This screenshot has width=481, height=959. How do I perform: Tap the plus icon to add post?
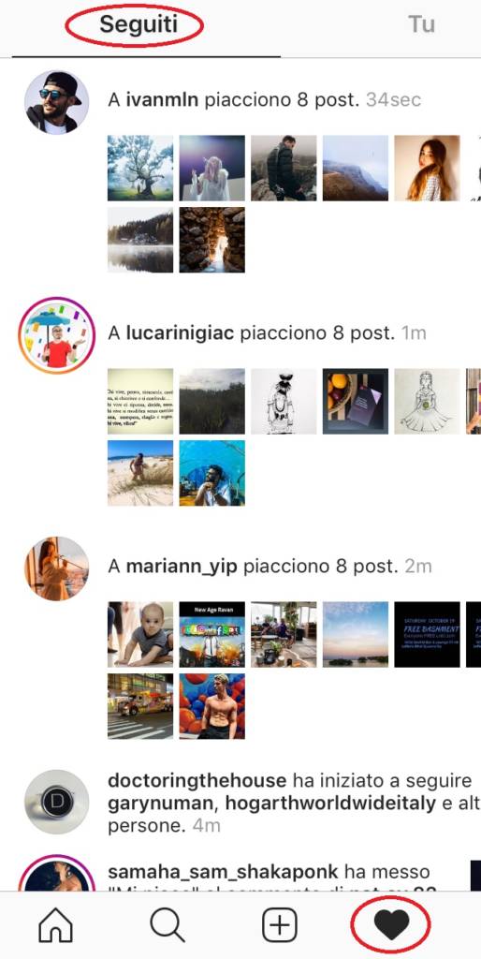279,924
